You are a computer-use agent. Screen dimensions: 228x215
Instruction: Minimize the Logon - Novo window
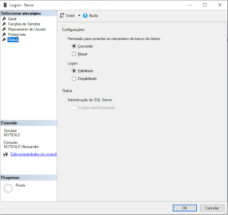click(190, 5)
